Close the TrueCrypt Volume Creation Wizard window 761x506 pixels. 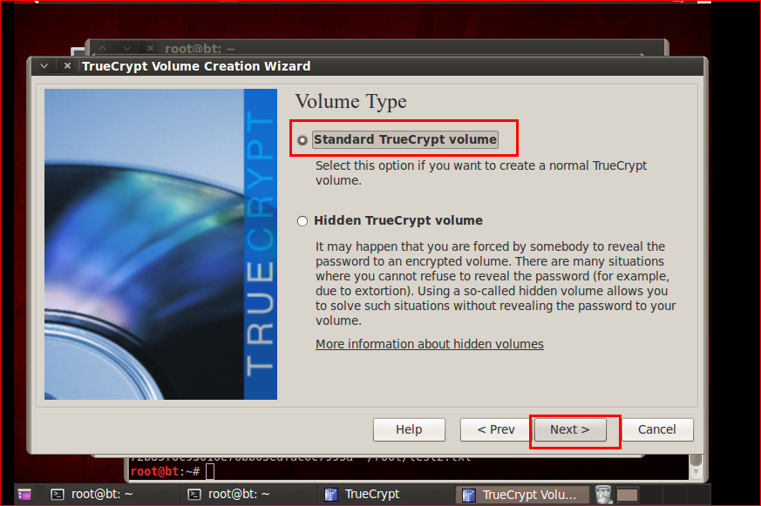coord(67,66)
